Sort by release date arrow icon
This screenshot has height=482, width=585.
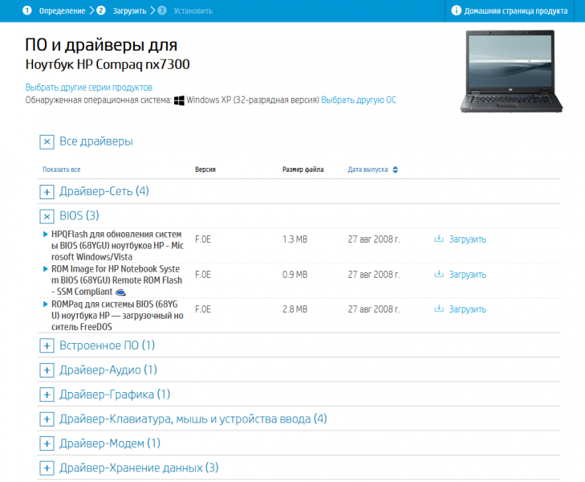[395, 170]
